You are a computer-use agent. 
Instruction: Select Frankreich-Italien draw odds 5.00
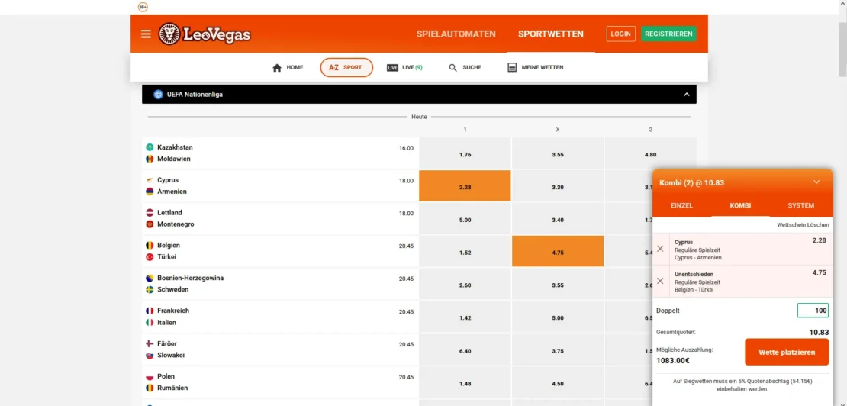[558, 317]
